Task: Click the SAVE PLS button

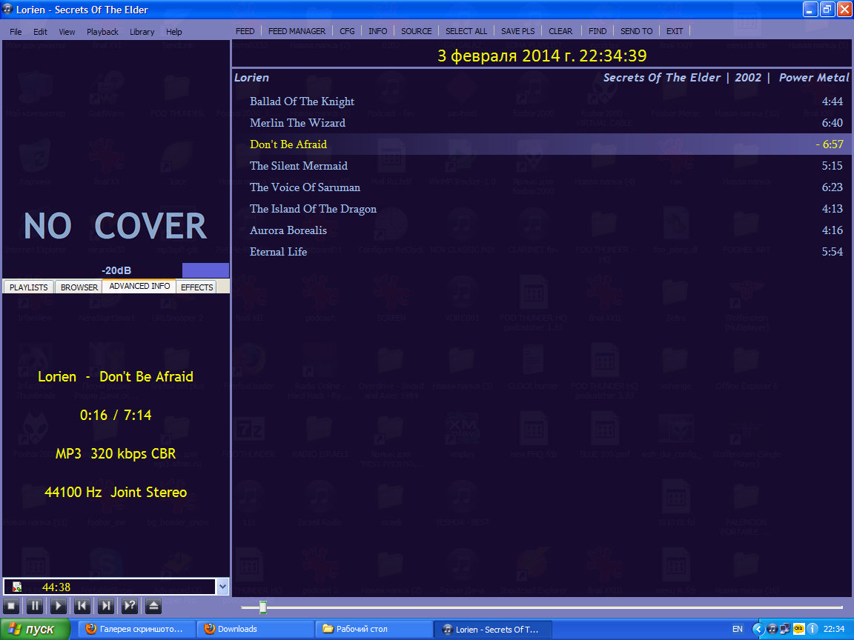Action: coord(517,31)
